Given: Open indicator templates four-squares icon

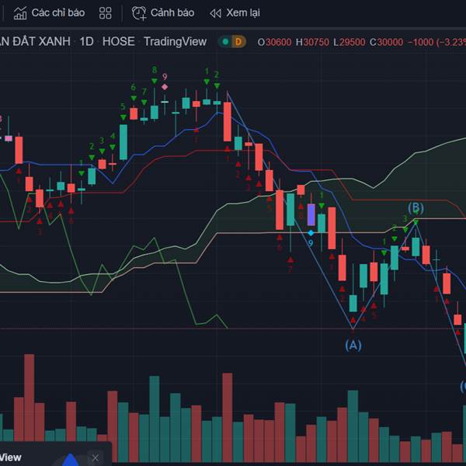Looking at the screenshot, I should pos(105,13).
